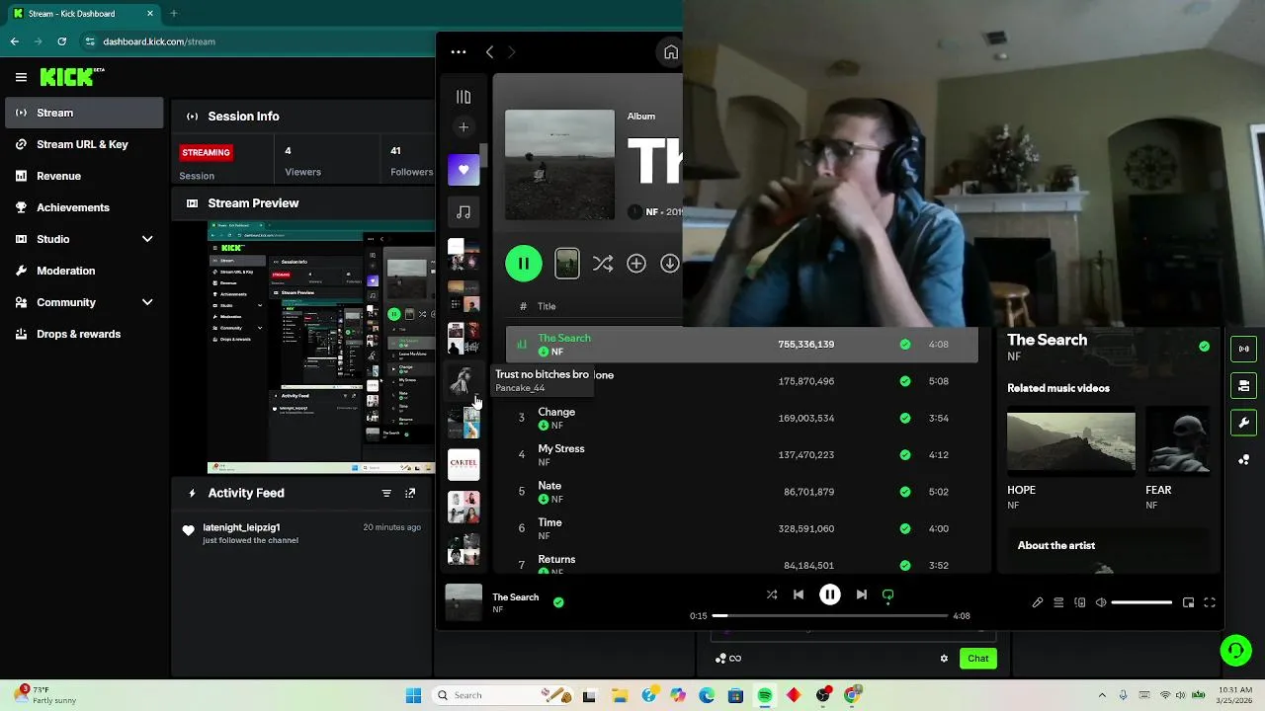Open About the artist card
This screenshot has width=1265, height=711.
pos(1109,552)
